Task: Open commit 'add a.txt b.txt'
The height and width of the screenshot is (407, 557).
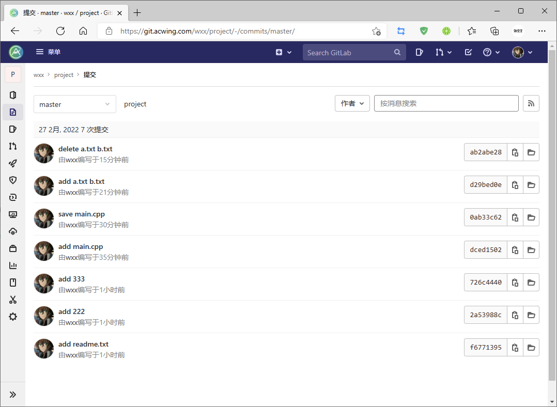Action: [x=81, y=181]
